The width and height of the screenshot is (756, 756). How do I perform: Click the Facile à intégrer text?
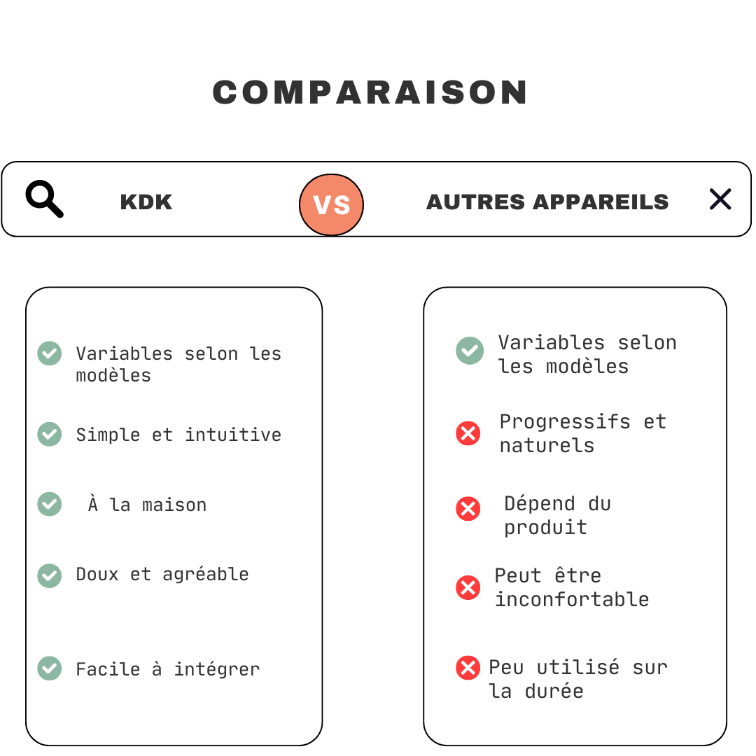tap(168, 669)
